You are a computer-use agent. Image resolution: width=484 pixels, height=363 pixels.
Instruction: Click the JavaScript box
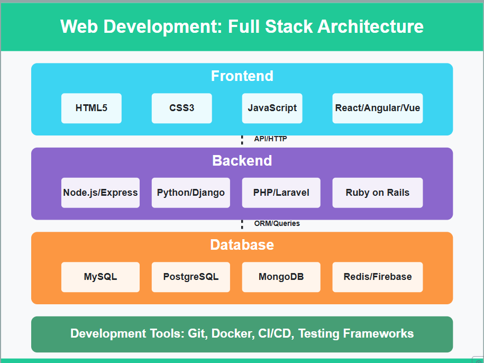coord(272,108)
